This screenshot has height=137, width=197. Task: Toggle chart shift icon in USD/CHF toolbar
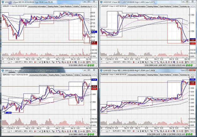click(138, 62)
